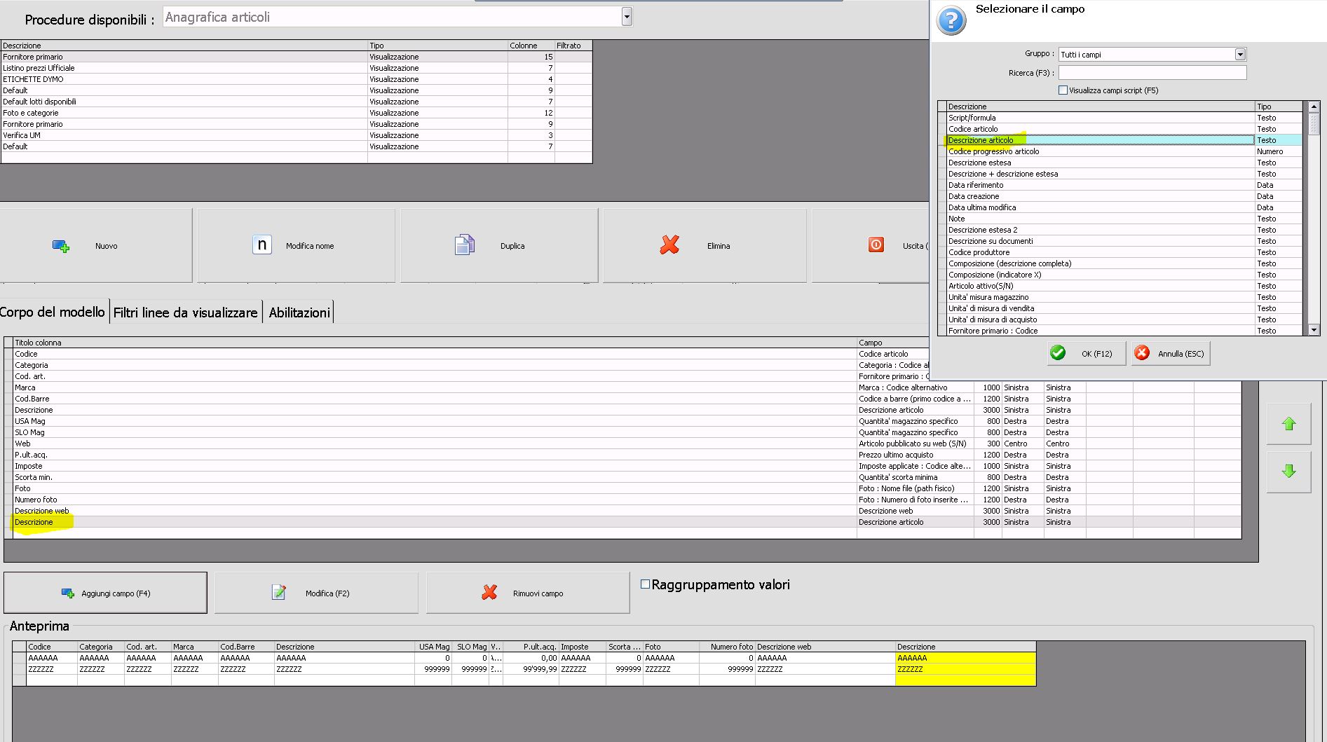Move field up with green up arrow
Viewport: 1327px width, 742px height.
click(x=1288, y=424)
